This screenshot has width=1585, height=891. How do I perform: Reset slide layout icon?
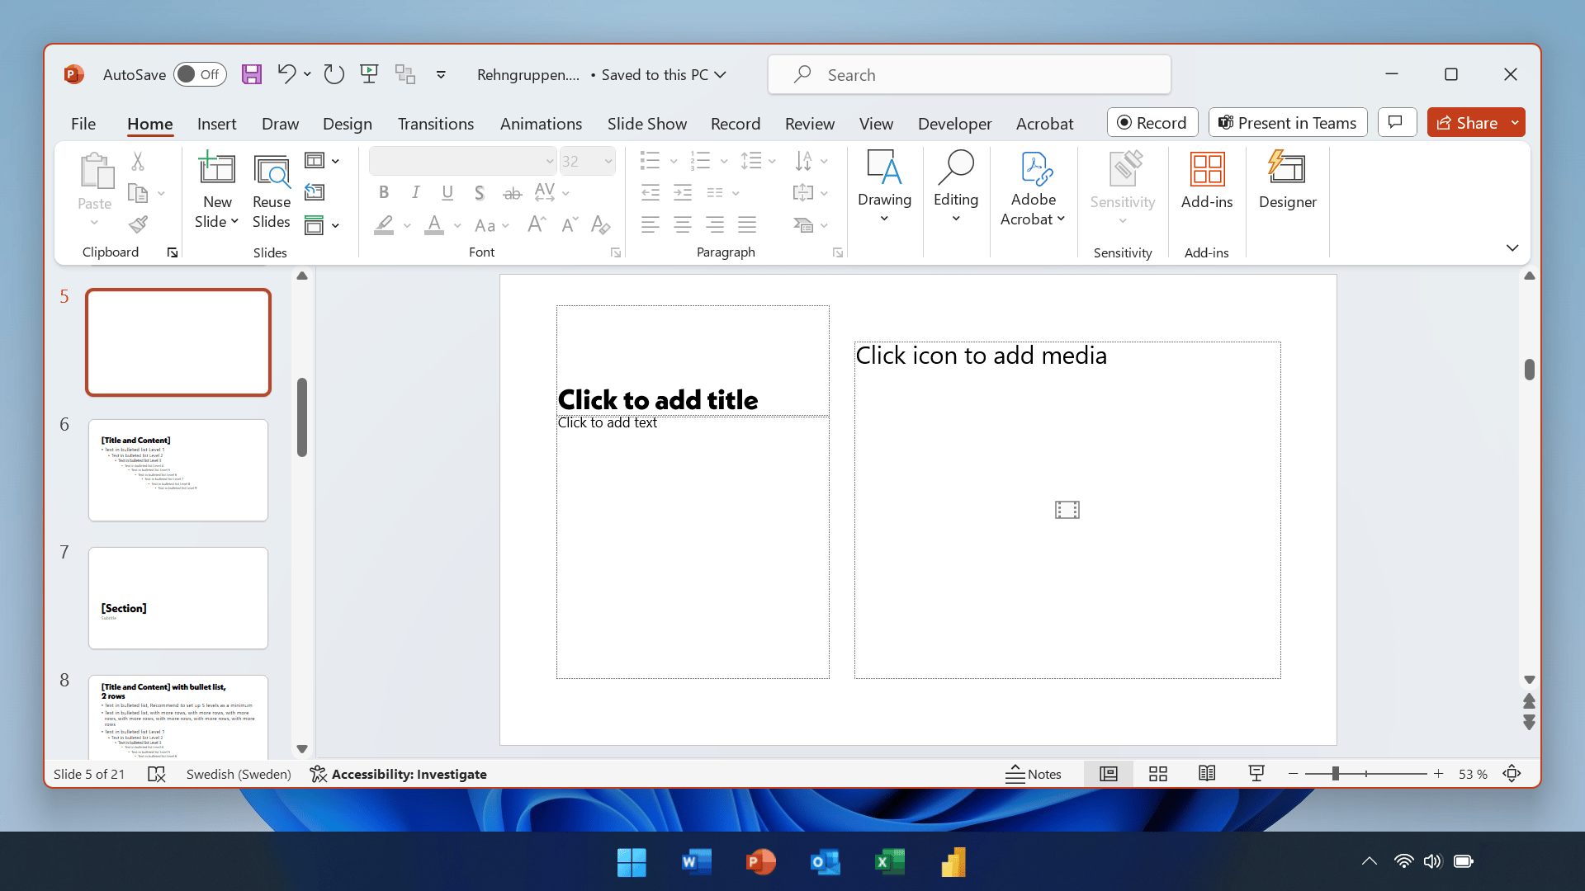[315, 192]
